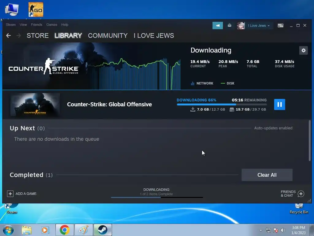This screenshot has width=314, height=236.
Task: Open the Steam menu
Action: [11, 25]
